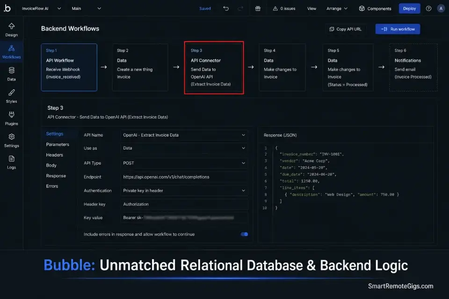The image size is (449, 299).
Task: Select the Step 6 Notifications card
Action: click(413, 68)
